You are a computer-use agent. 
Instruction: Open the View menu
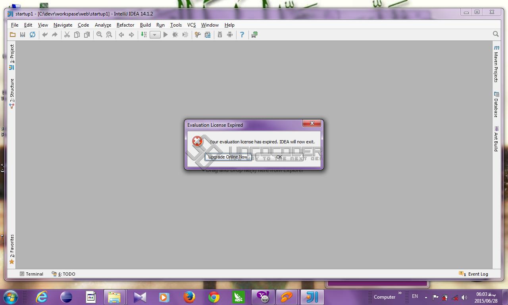click(x=43, y=25)
